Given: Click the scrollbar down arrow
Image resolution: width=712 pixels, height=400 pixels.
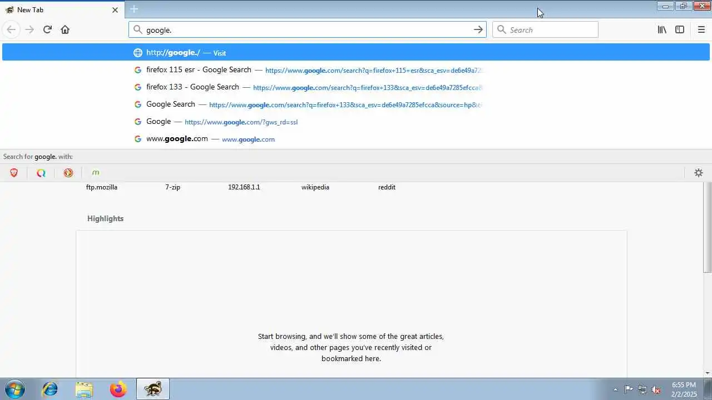Looking at the screenshot, I should pos(708,373).
